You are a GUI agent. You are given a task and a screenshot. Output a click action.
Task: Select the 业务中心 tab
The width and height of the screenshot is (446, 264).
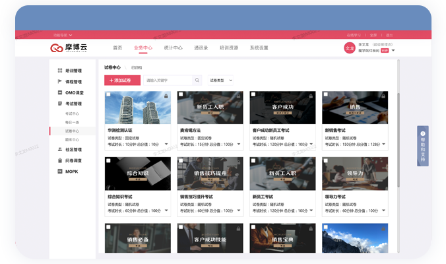[x=143, y=48]
